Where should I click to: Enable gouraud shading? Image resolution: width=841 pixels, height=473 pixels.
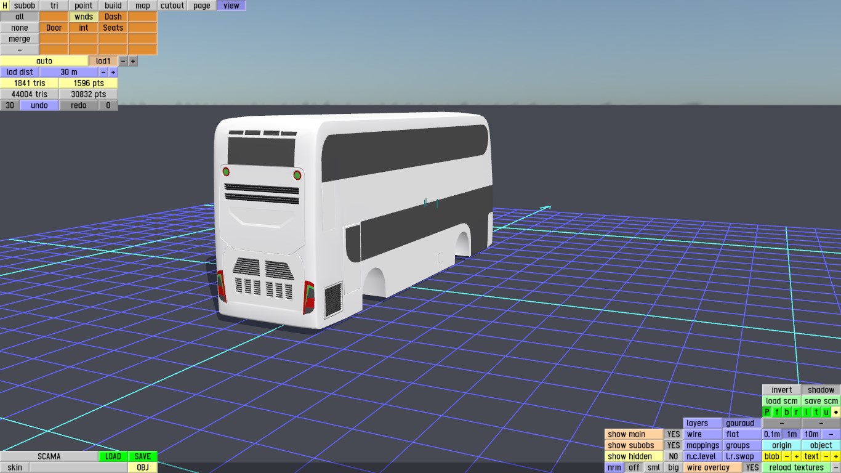point(742,423)
